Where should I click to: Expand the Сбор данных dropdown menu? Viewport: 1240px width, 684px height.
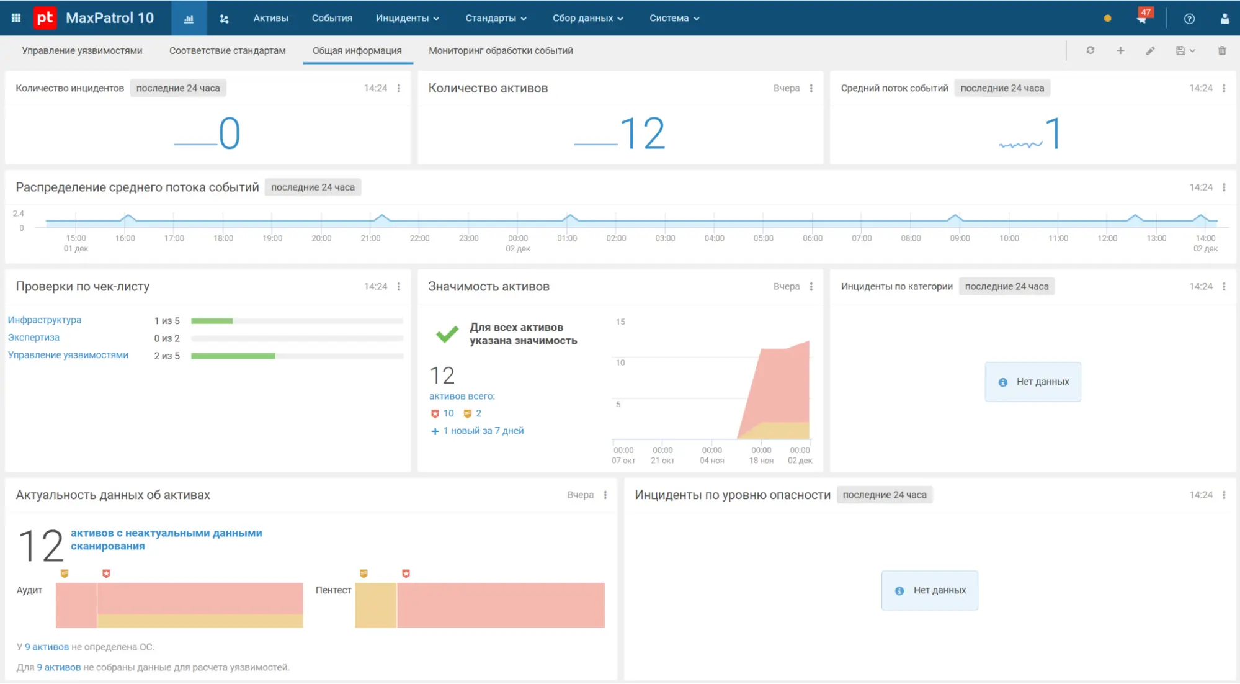tap(587, 19)
